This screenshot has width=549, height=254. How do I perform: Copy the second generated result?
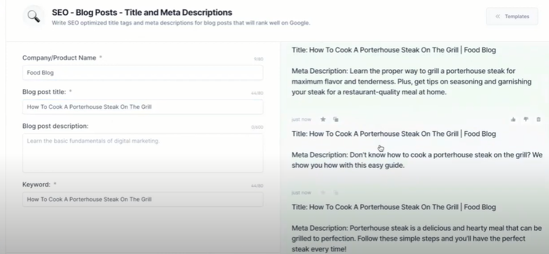click(x=336, y=119)
